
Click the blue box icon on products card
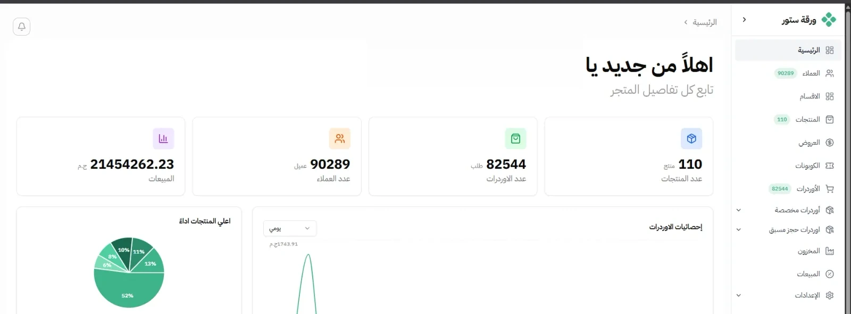point(691,139)
